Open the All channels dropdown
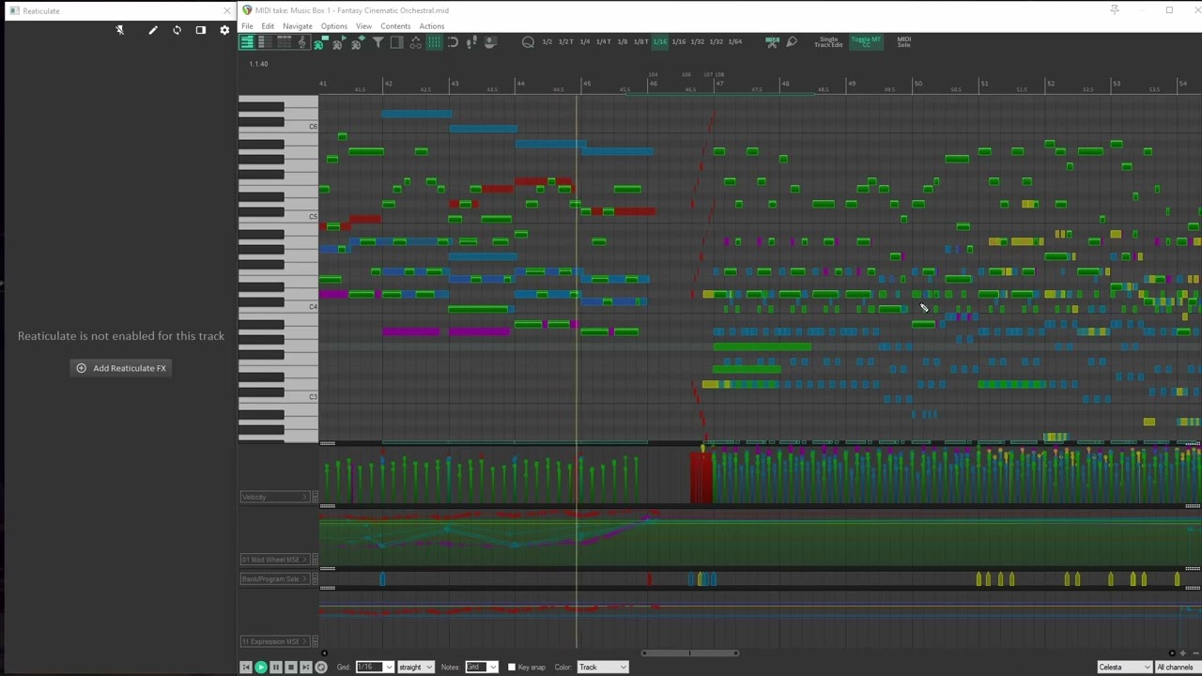 pos(1178,668)
